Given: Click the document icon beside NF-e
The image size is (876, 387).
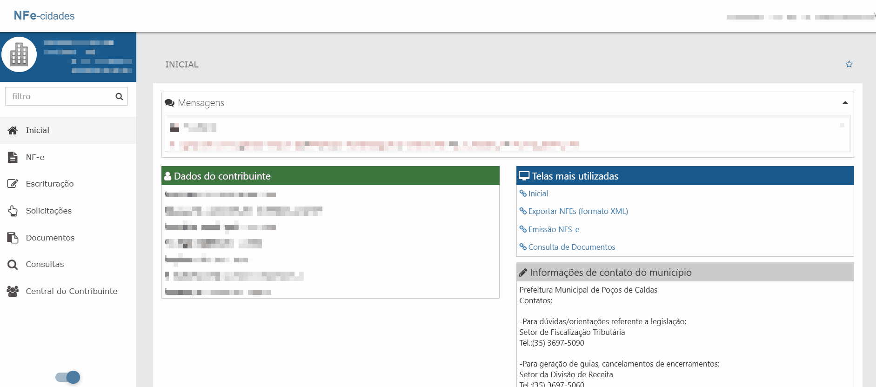Looking at the screenshot, I should coord(13,157).
